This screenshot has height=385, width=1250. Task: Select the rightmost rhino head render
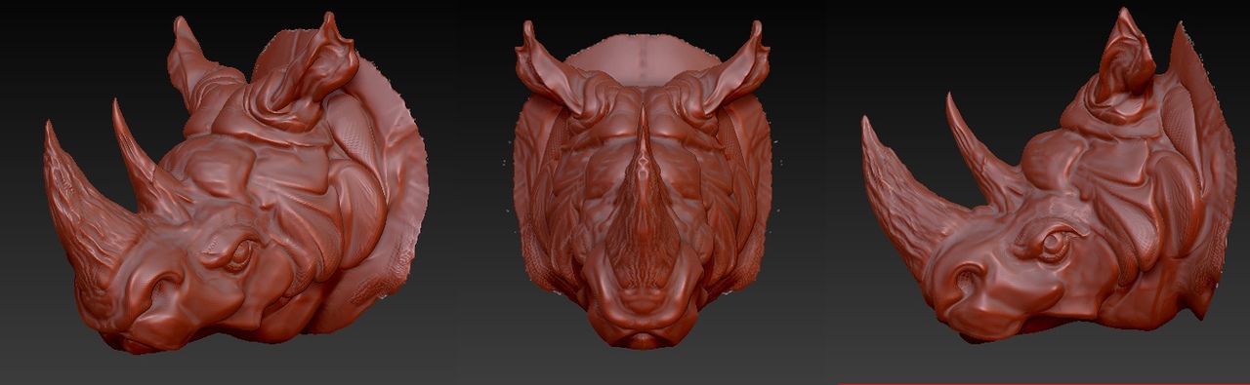1049,177
